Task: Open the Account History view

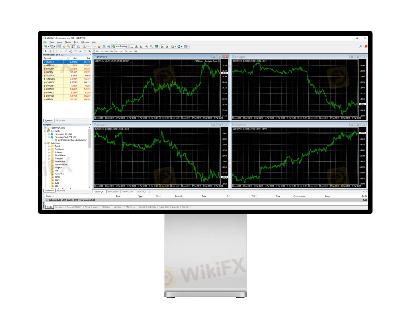Action: 74,207
